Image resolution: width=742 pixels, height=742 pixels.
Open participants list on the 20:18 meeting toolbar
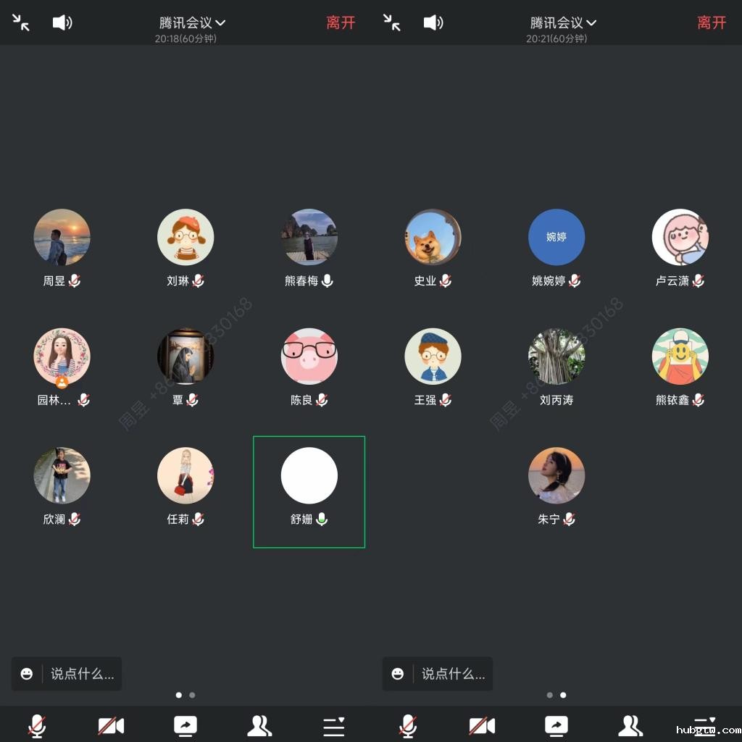point(259,725)
